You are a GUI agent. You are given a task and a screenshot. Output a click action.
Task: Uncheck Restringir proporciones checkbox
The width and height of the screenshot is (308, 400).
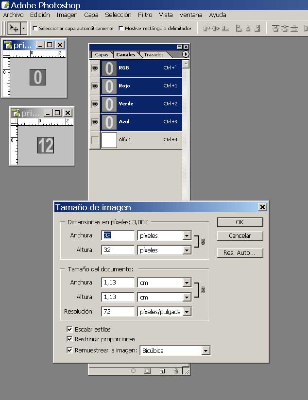coord(69,339)
